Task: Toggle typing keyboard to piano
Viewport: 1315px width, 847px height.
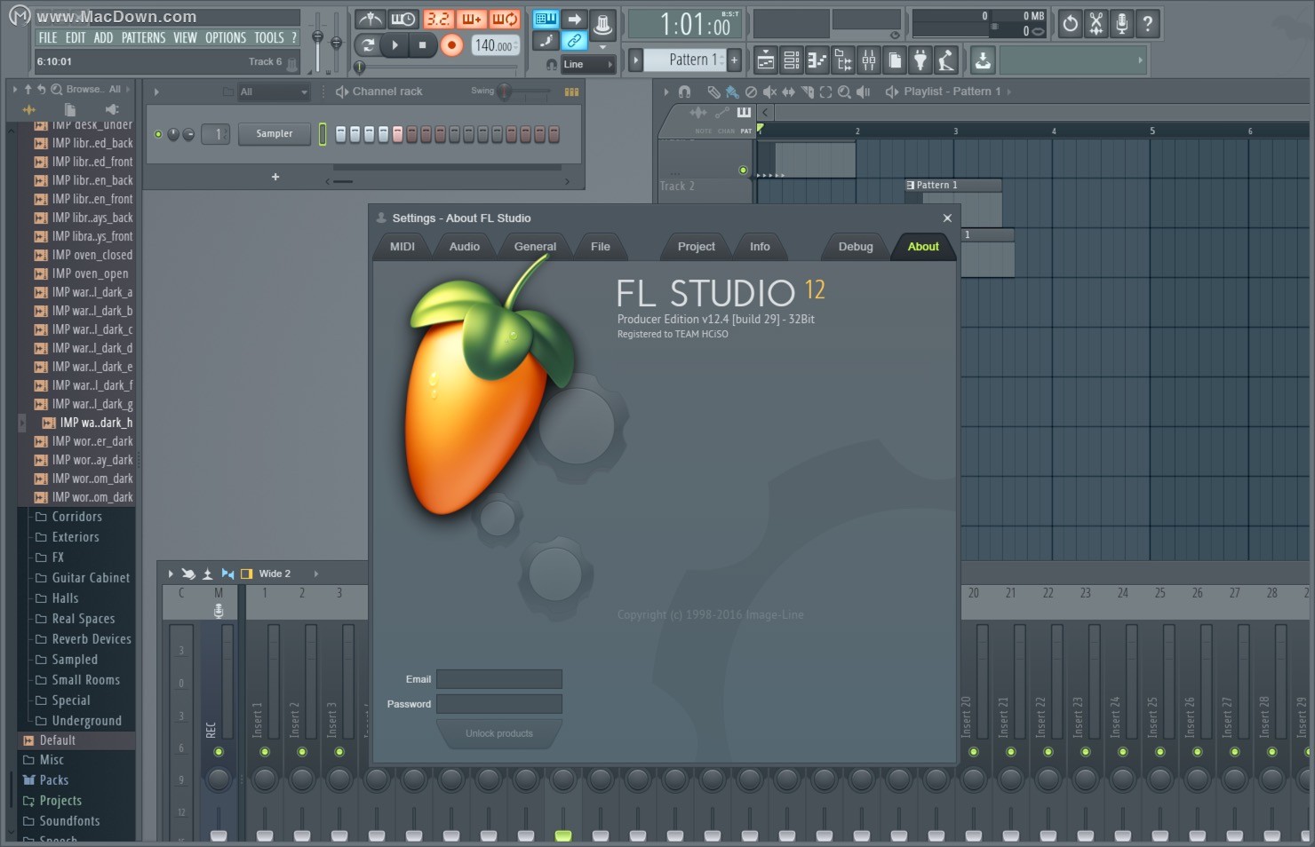Action: pyautogui.click(x=546, y=19)
